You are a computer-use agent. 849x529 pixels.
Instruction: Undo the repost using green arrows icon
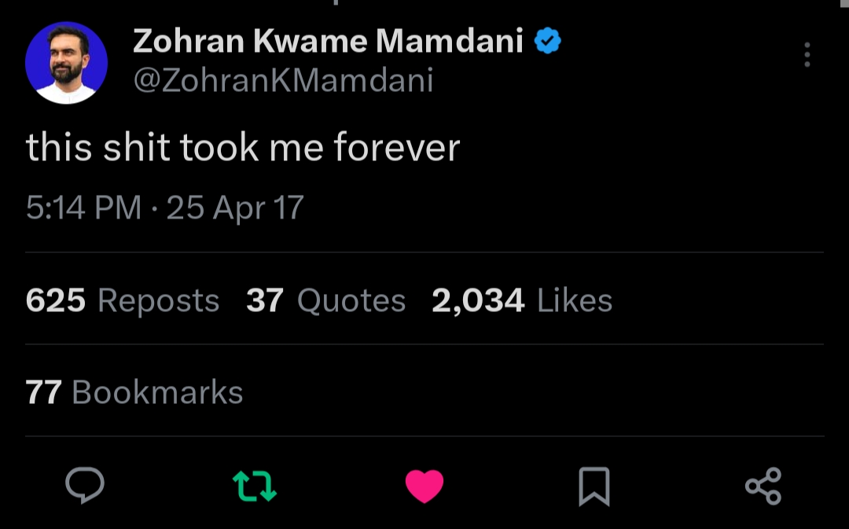pos(255,486)
